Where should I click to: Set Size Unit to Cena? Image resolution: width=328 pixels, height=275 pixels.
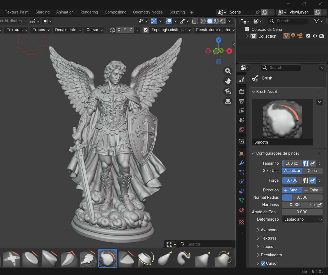[x=312, y=171]
